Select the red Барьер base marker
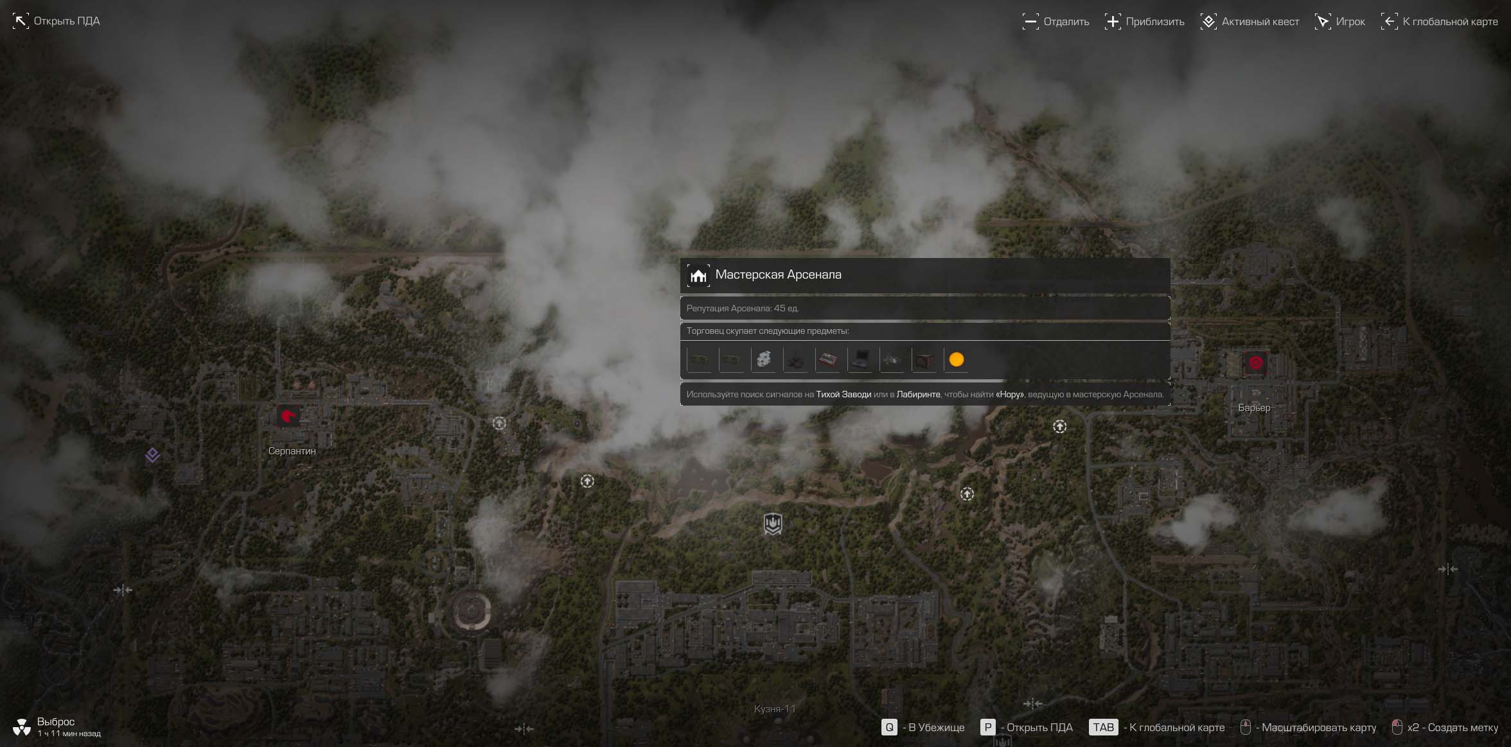This screenshot has width=1511, height=747. point(1255,363)
